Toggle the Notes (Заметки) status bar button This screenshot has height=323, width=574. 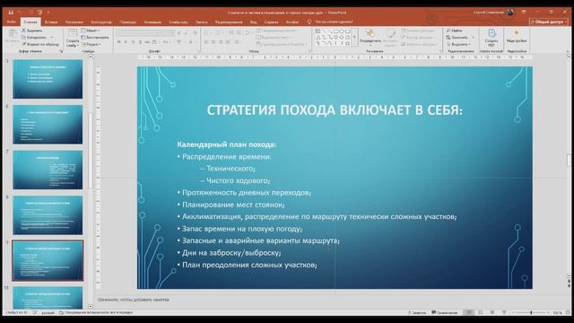coord(416,313)
